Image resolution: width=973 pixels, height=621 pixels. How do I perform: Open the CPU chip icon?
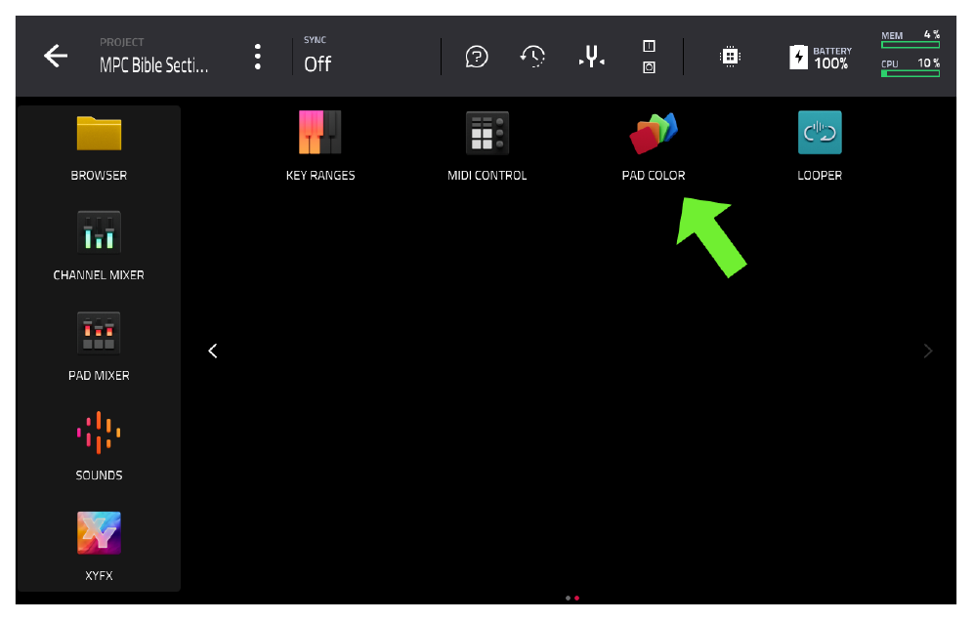pyautogui.click(x=731, y=57)
